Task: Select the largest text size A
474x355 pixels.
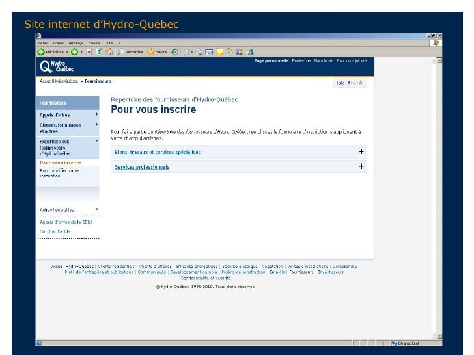Action: (x=360, y=83)
